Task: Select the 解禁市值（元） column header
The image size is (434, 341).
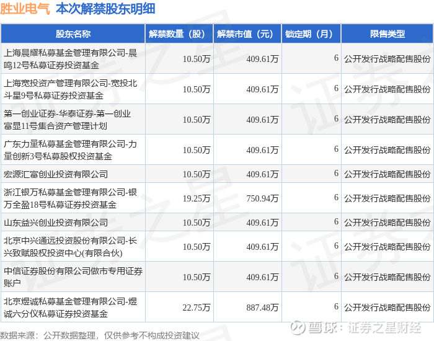Action: (247, 33)
